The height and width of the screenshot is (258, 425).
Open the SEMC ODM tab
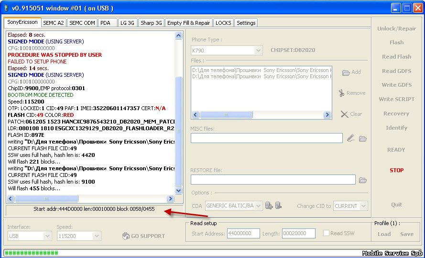coord(82,23)
